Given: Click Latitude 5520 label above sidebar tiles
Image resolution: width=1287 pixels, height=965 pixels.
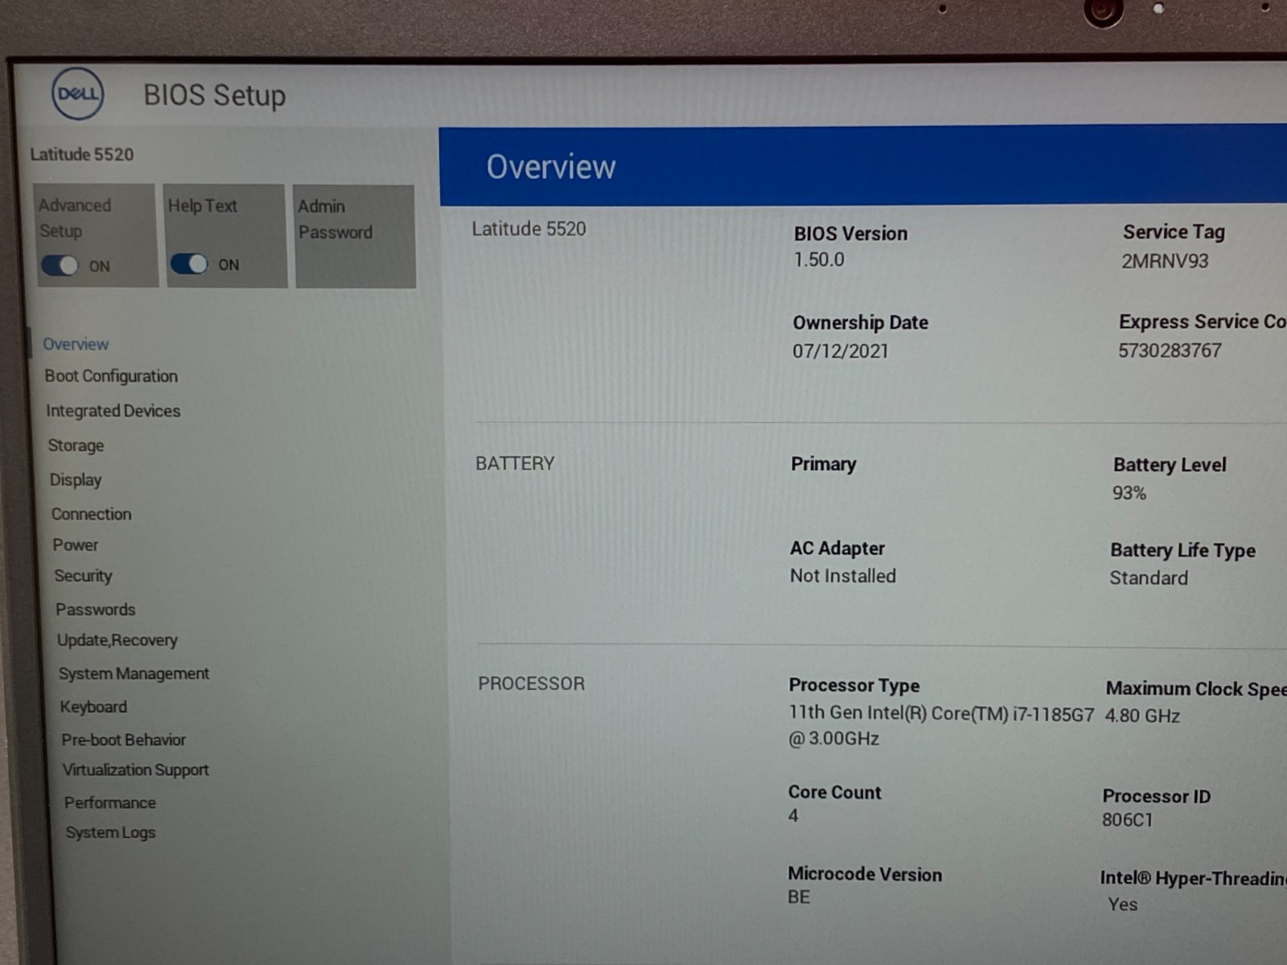Looking at the screenshot, I should coord(82,154).
